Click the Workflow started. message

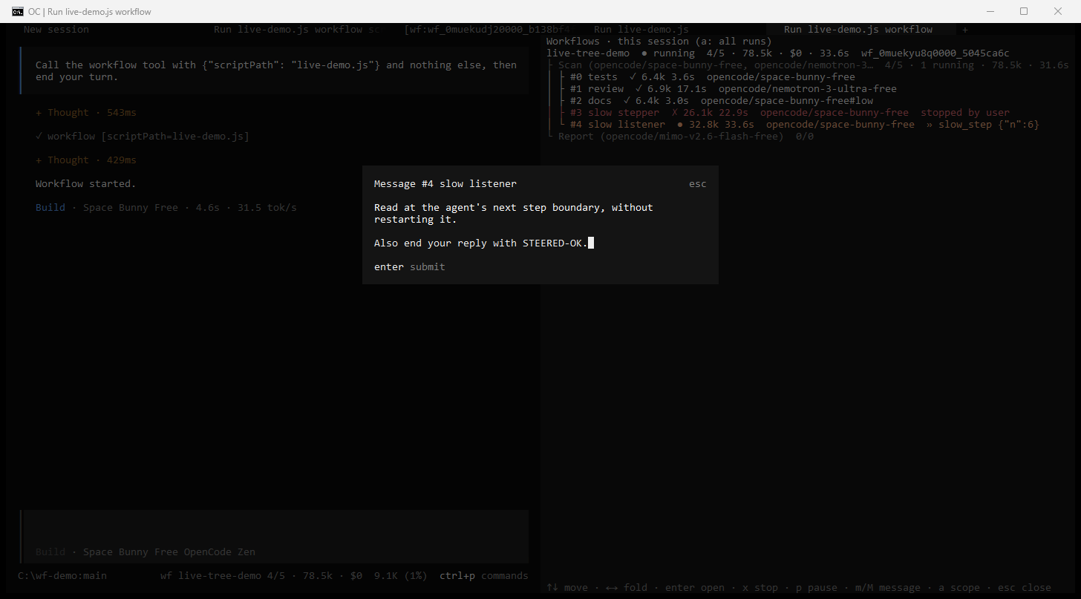[x=86, y=184]
